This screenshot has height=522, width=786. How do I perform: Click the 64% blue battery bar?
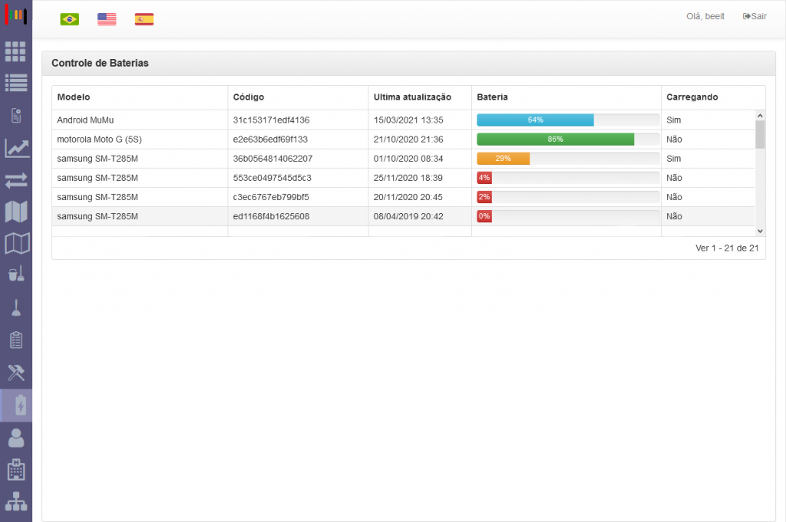(x=535, y=120)
